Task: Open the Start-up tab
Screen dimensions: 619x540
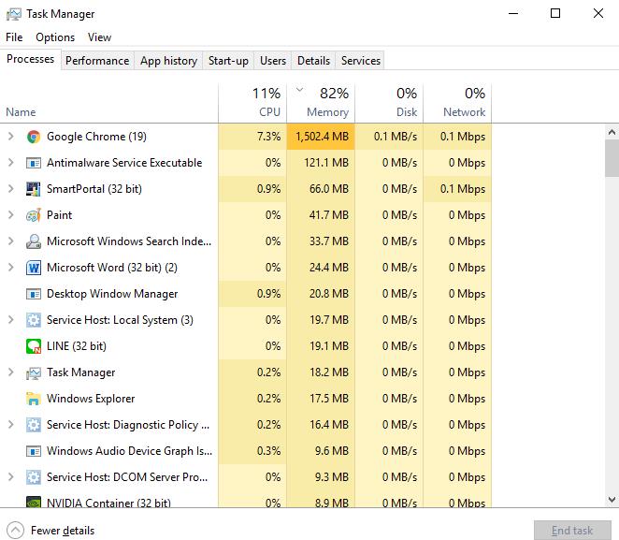Action: pos(228,61)
